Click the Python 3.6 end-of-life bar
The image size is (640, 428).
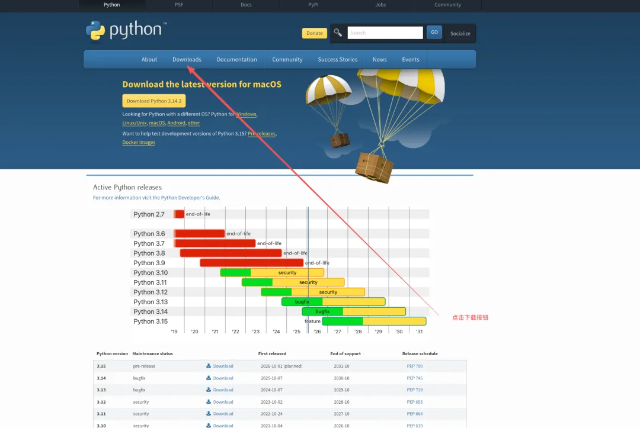(199, 234)
